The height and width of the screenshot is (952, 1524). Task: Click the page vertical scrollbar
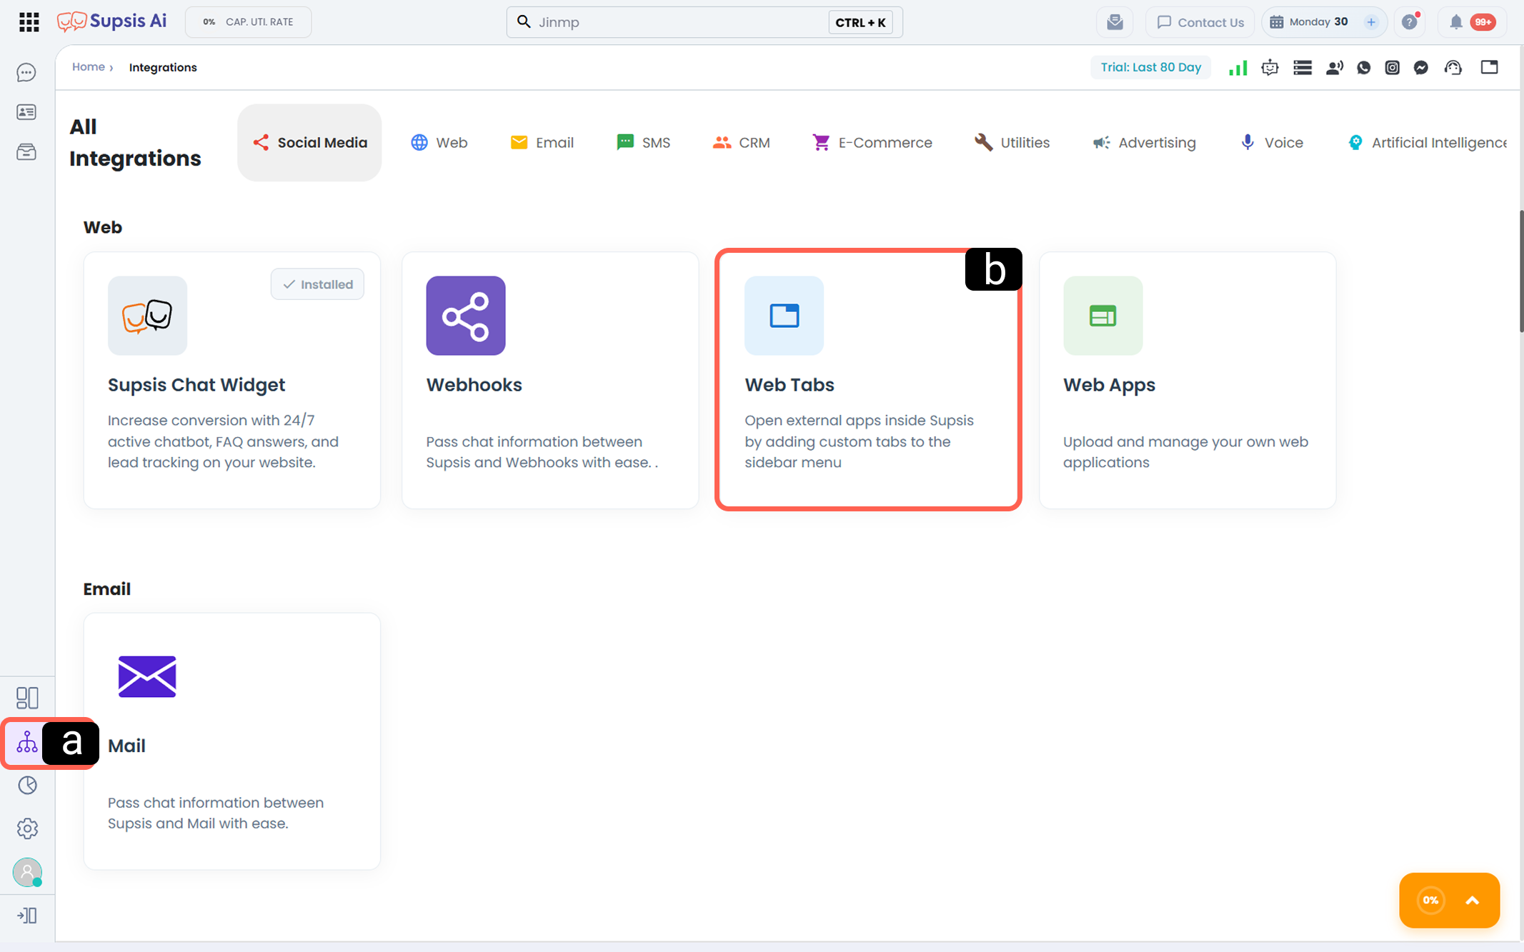(1520, 271)
